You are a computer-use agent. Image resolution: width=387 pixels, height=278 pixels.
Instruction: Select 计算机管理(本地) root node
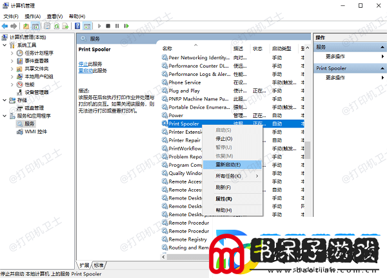(28, 37)
